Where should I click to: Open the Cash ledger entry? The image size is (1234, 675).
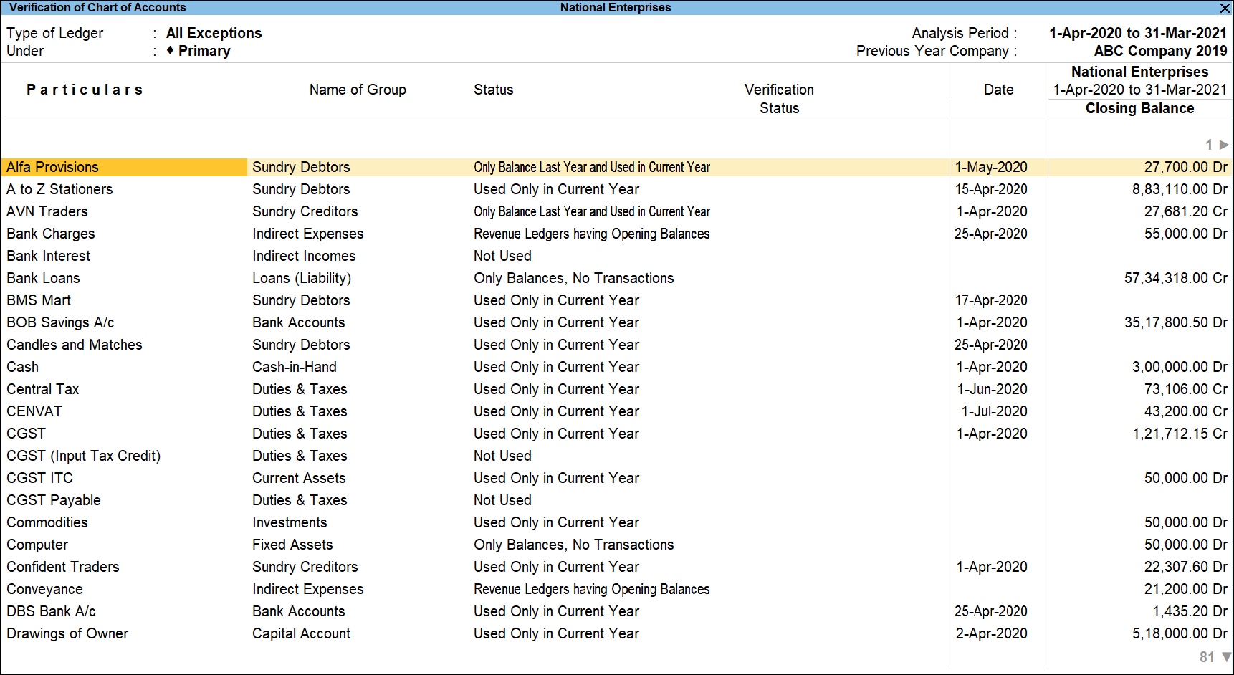[22, 367]
